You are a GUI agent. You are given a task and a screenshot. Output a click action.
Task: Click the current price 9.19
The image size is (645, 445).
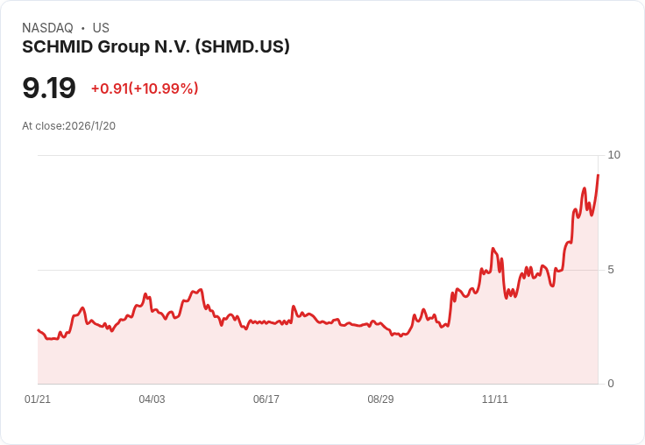point(49,88)
